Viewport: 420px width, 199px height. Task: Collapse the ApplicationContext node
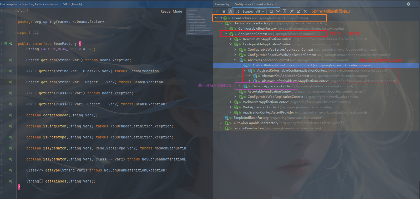[x=226, y=34]
